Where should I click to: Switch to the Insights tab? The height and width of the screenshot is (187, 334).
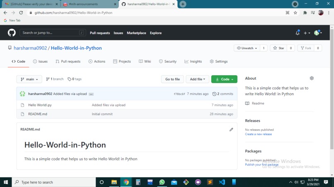[193, 62]
